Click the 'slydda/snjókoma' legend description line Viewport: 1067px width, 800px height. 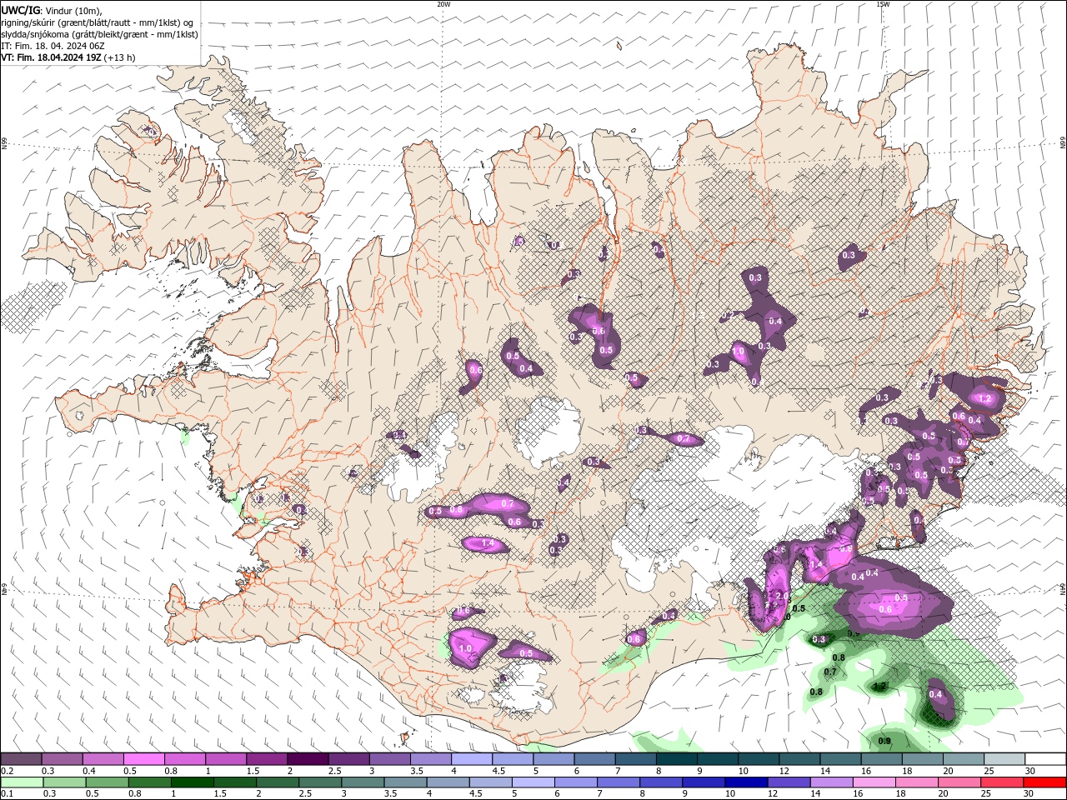point(100,33)
